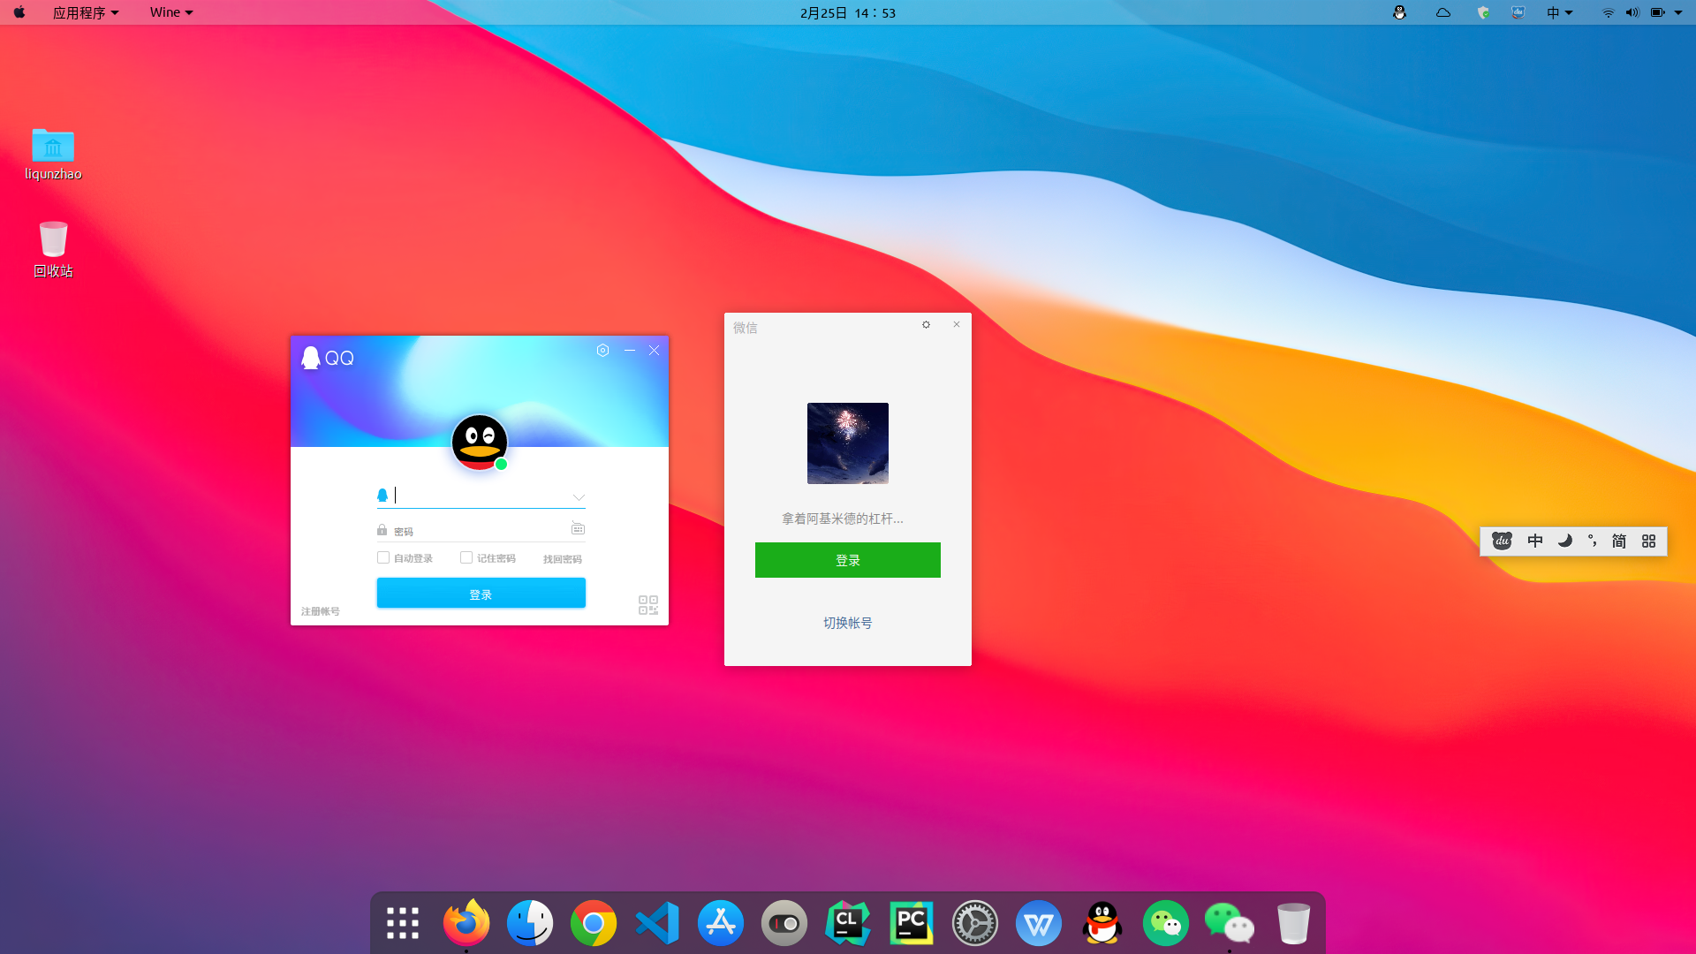This screenshot has height=954, width=1696.
Task: Expand the QQ account dropdown list
Action: tap(579, 496)
